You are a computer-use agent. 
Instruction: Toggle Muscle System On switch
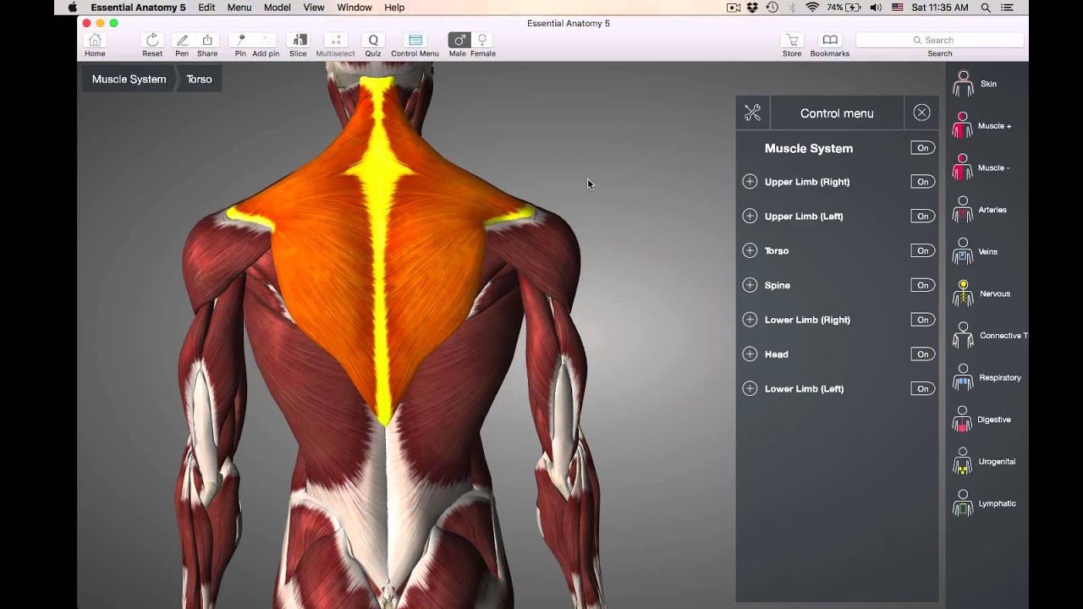click(x=922, y=148)
